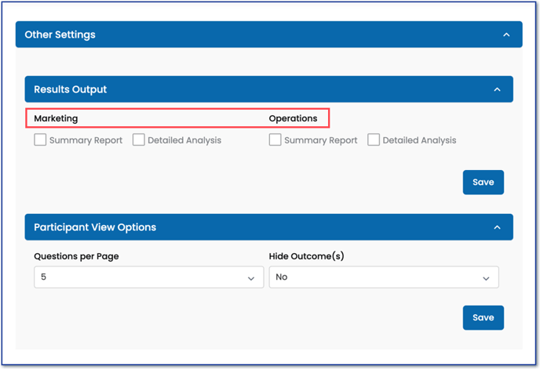This screenshot has width=540, height=369.
Task: Open the Questions per Page dropdown
Action: [x=149, y=277]
